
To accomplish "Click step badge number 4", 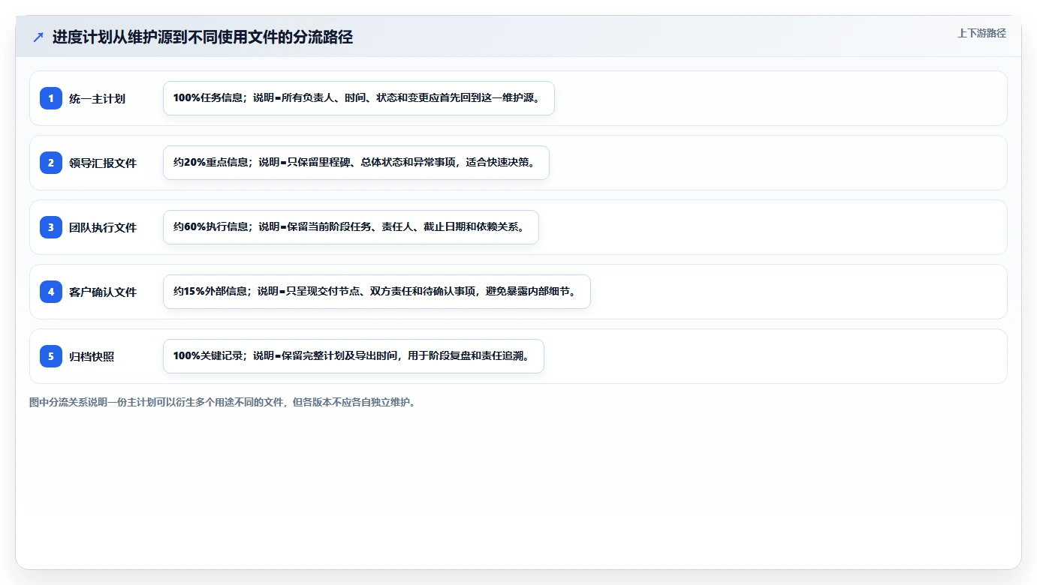I will click(51, 292).
